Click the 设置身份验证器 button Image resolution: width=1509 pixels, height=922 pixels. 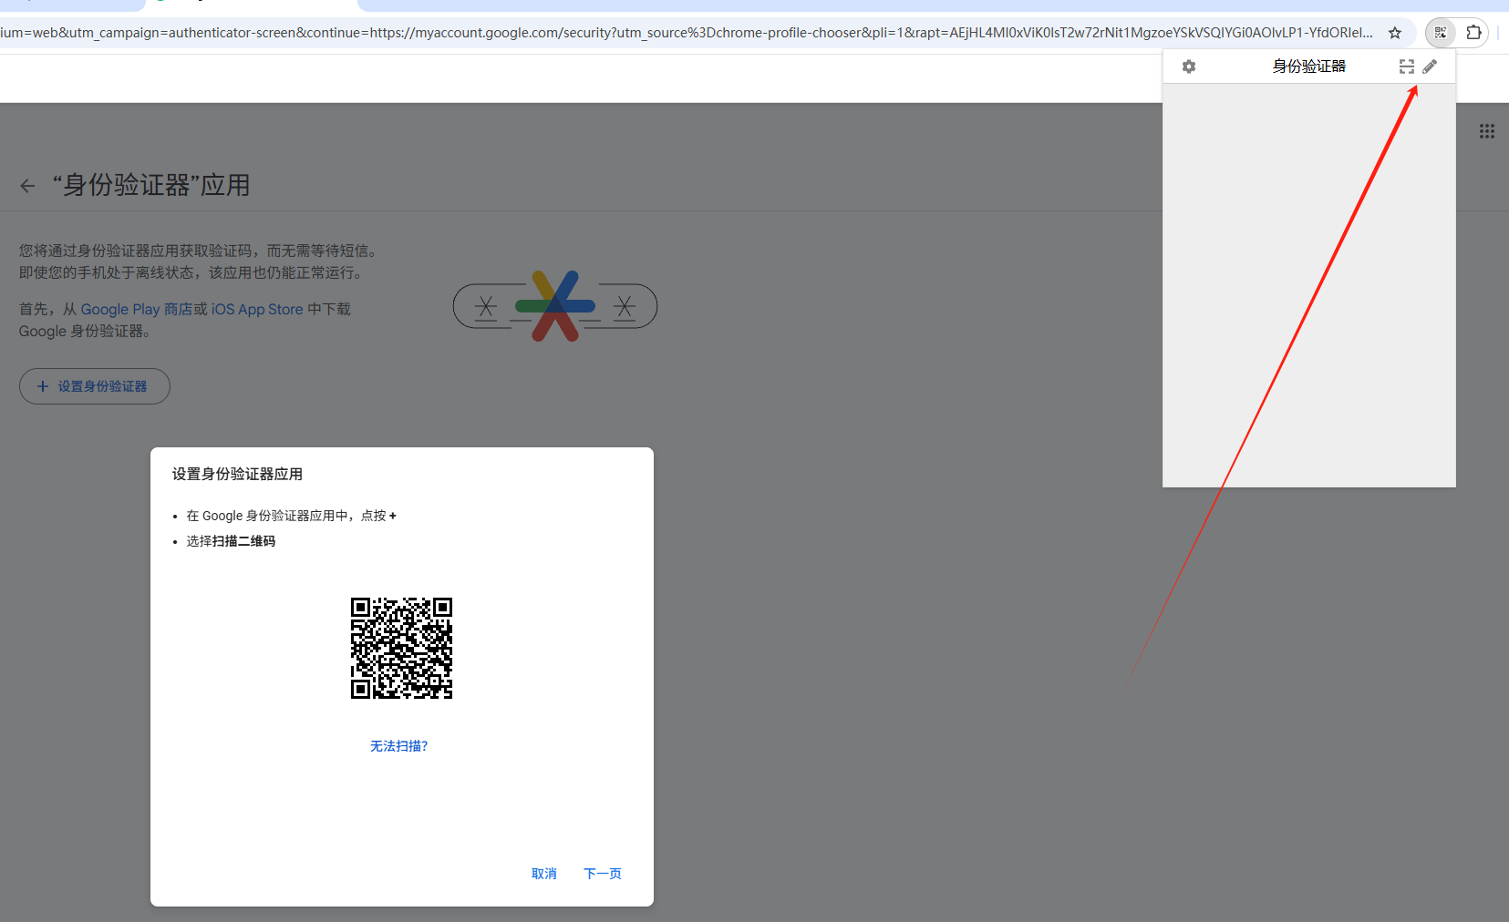(x=95, y=386)
